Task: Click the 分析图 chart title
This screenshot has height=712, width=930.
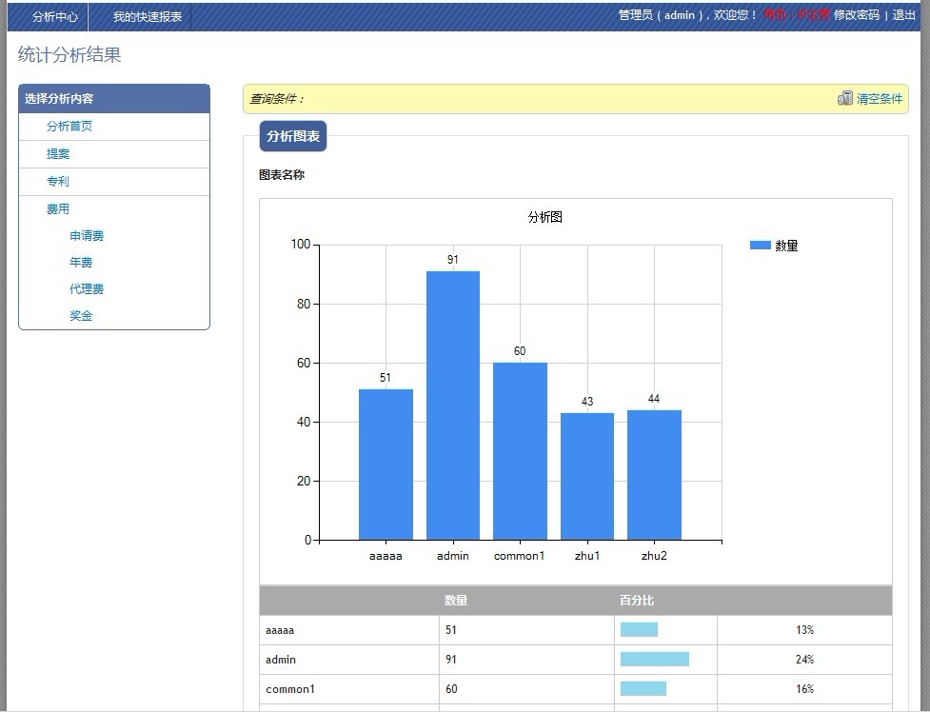Action: tap(545, 217)
